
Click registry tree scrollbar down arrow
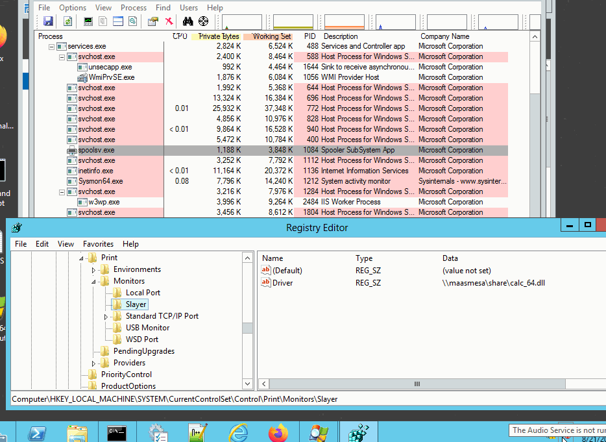[248, 384]
